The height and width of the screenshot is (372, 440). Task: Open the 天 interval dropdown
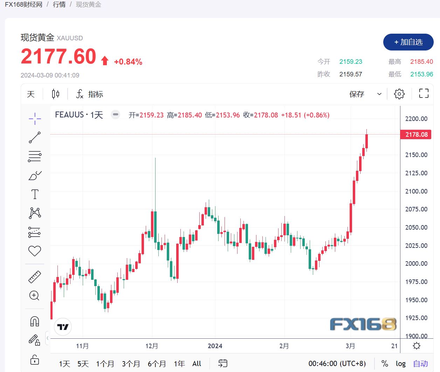[30, 94]
